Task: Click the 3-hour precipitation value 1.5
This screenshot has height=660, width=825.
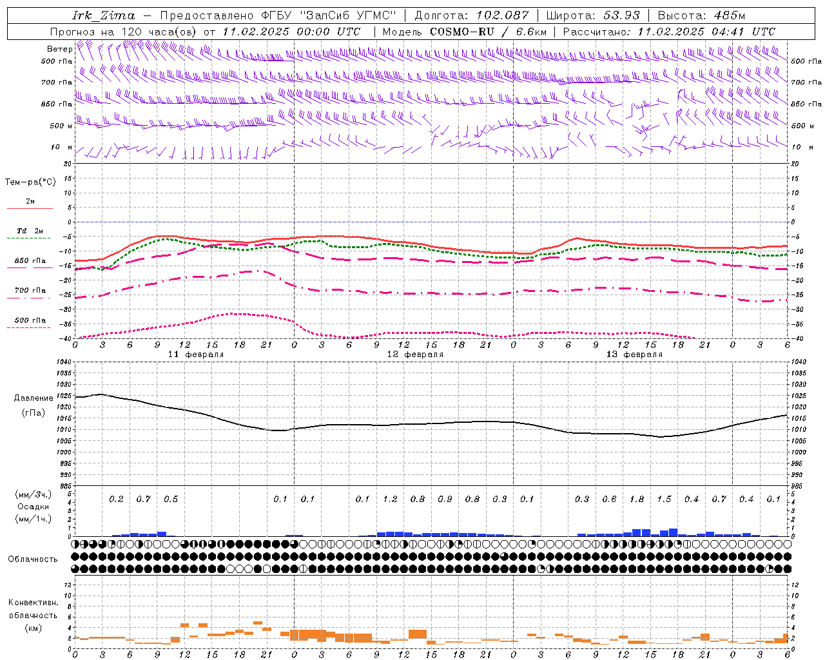Action: coord(664,500)
